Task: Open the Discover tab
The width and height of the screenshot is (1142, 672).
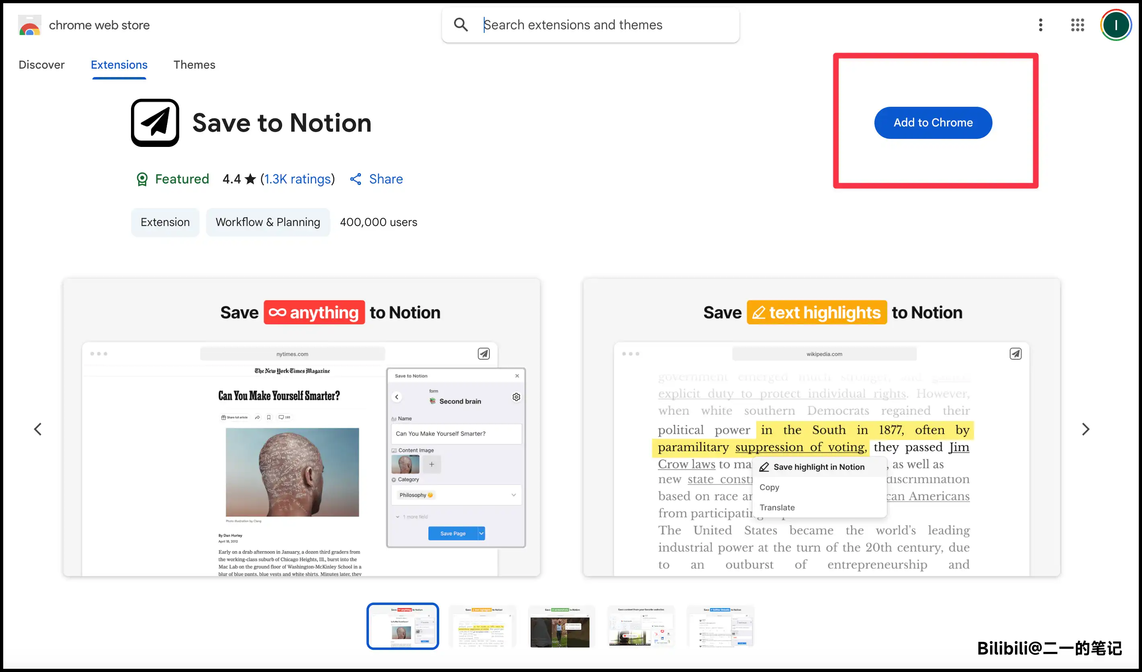Action: (41, 65)
